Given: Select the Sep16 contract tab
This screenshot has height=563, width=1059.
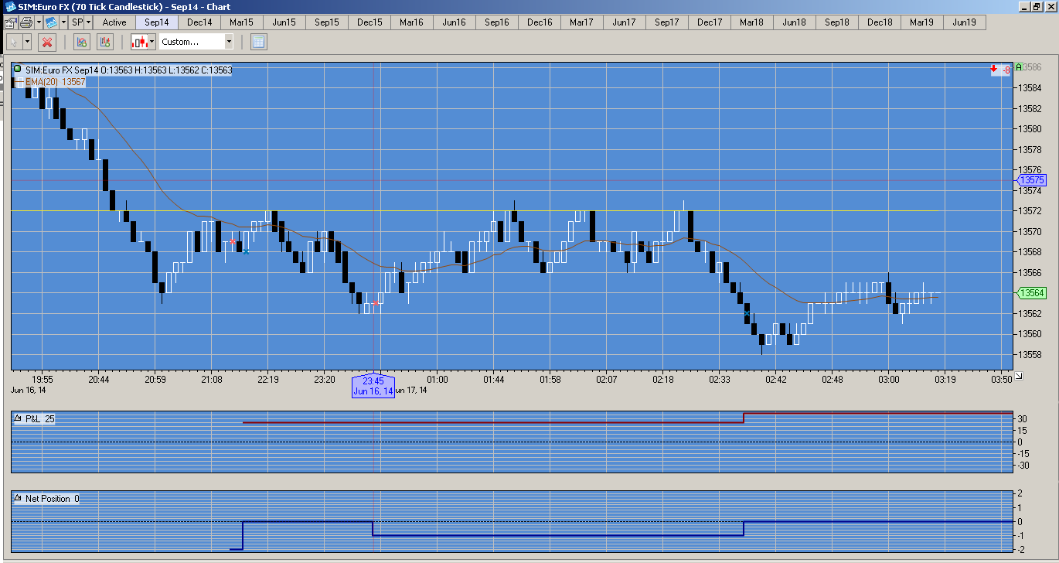Looking at the screenshot, I should pyautogui.click(x=497, y=22).
